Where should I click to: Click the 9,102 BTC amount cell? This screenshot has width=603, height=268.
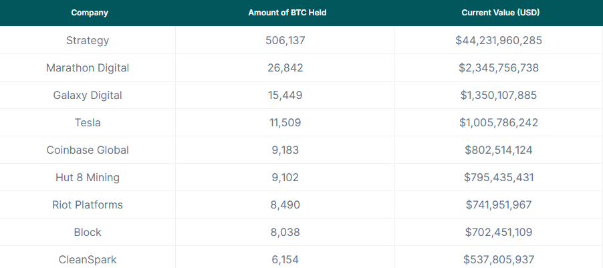coord(285,177)
